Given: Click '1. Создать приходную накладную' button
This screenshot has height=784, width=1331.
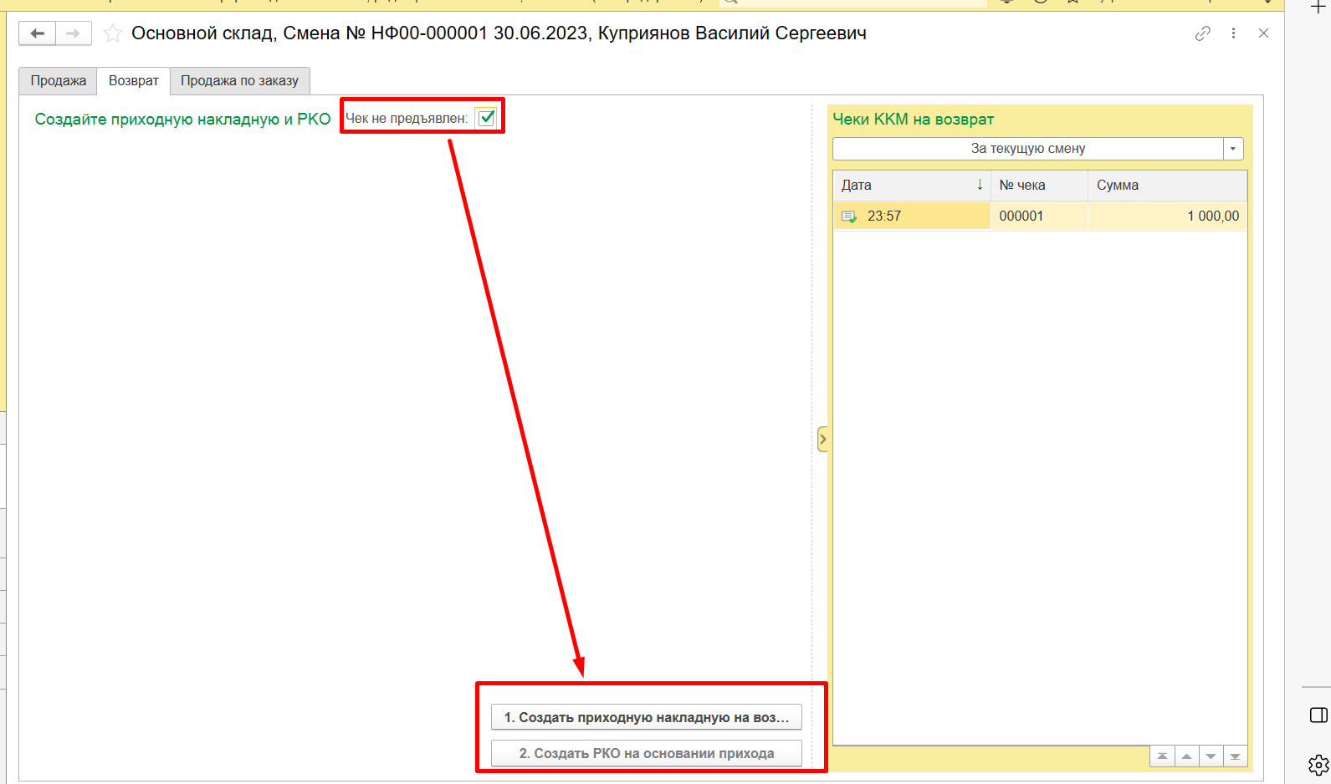Looking at the screenshot, I should pos(646,717).
